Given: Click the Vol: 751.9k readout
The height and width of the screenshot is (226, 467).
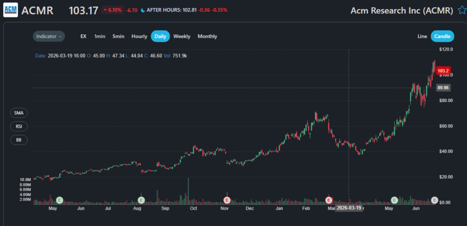Looking at the screenshot, I should point(175,56).
